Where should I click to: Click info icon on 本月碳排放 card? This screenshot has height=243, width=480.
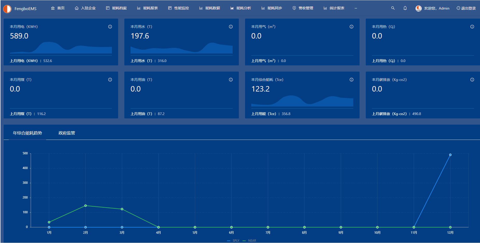472,80
